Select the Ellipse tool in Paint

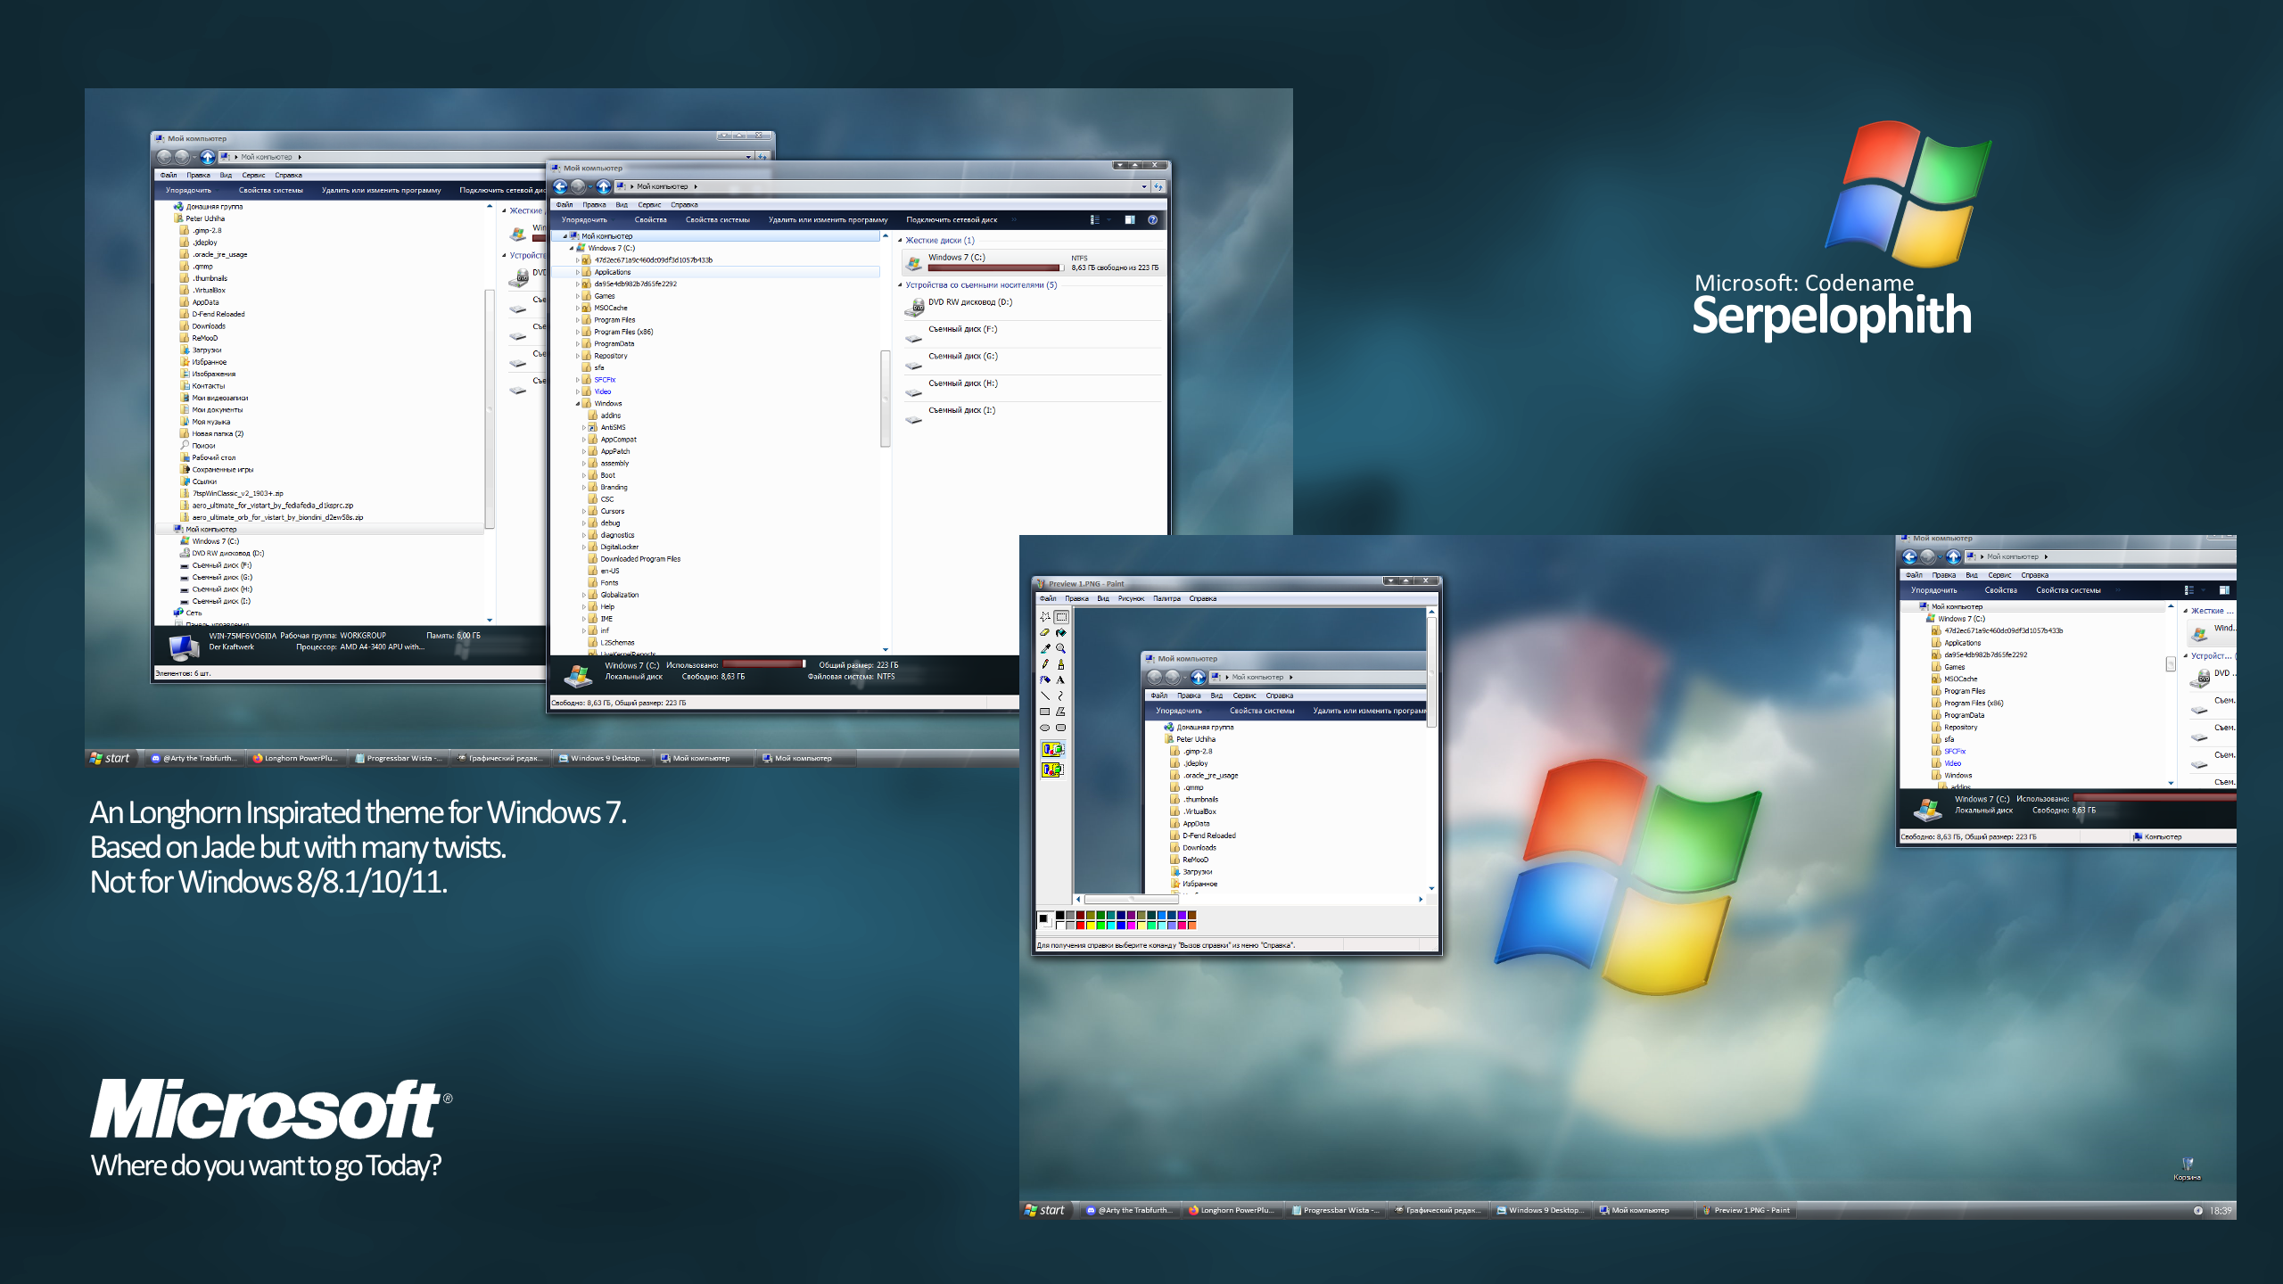tap(1045, 727)
